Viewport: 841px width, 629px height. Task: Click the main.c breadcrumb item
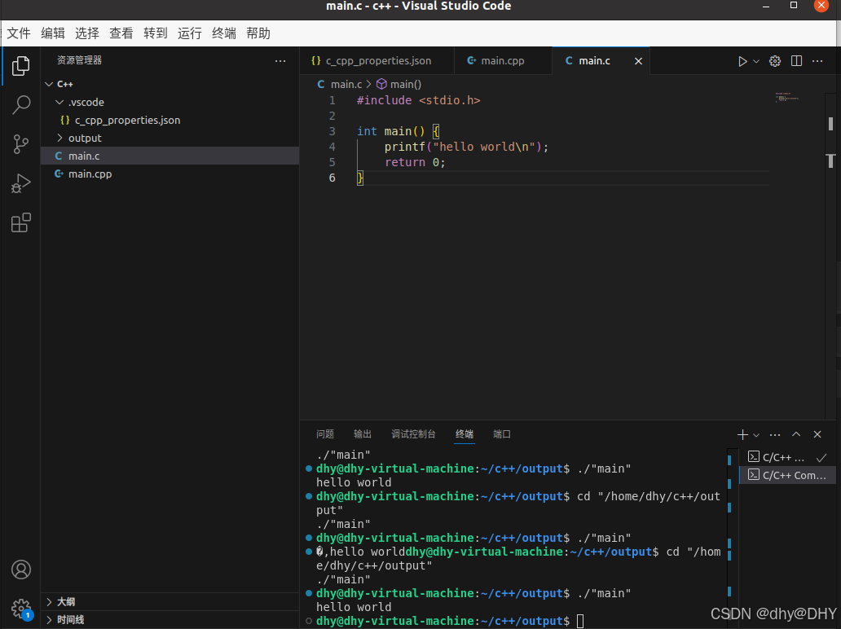click(340, 84)
